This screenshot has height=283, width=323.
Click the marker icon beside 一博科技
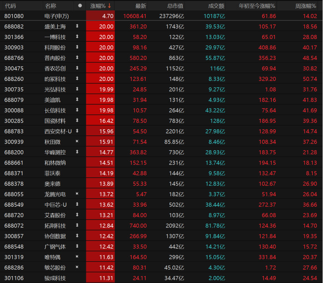pyautogui.click(x=77, y=37)
